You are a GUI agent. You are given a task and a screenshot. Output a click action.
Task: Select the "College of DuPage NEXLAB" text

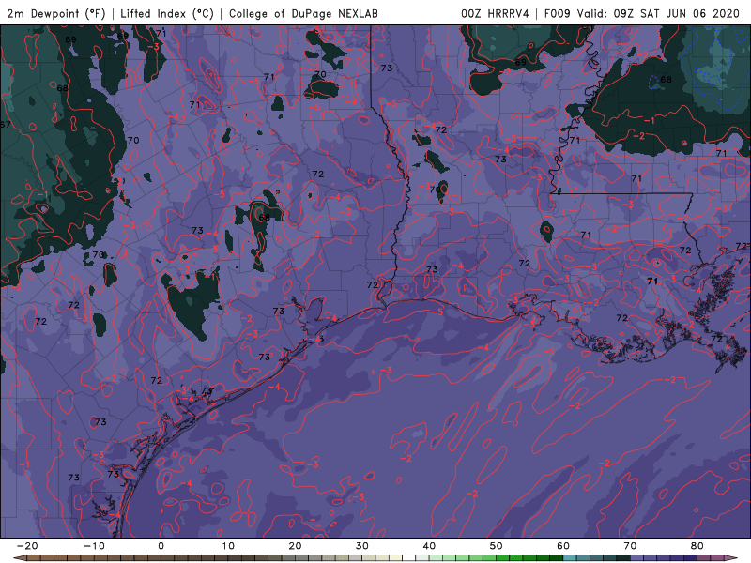[303, 13]
